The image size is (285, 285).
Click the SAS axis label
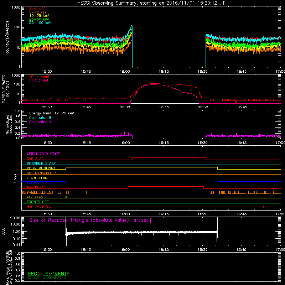(x=4, y=232)
